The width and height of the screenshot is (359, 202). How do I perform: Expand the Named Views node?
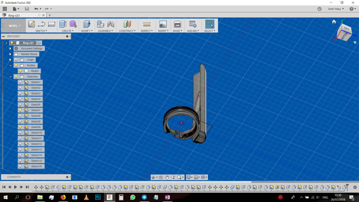point(10,54)
